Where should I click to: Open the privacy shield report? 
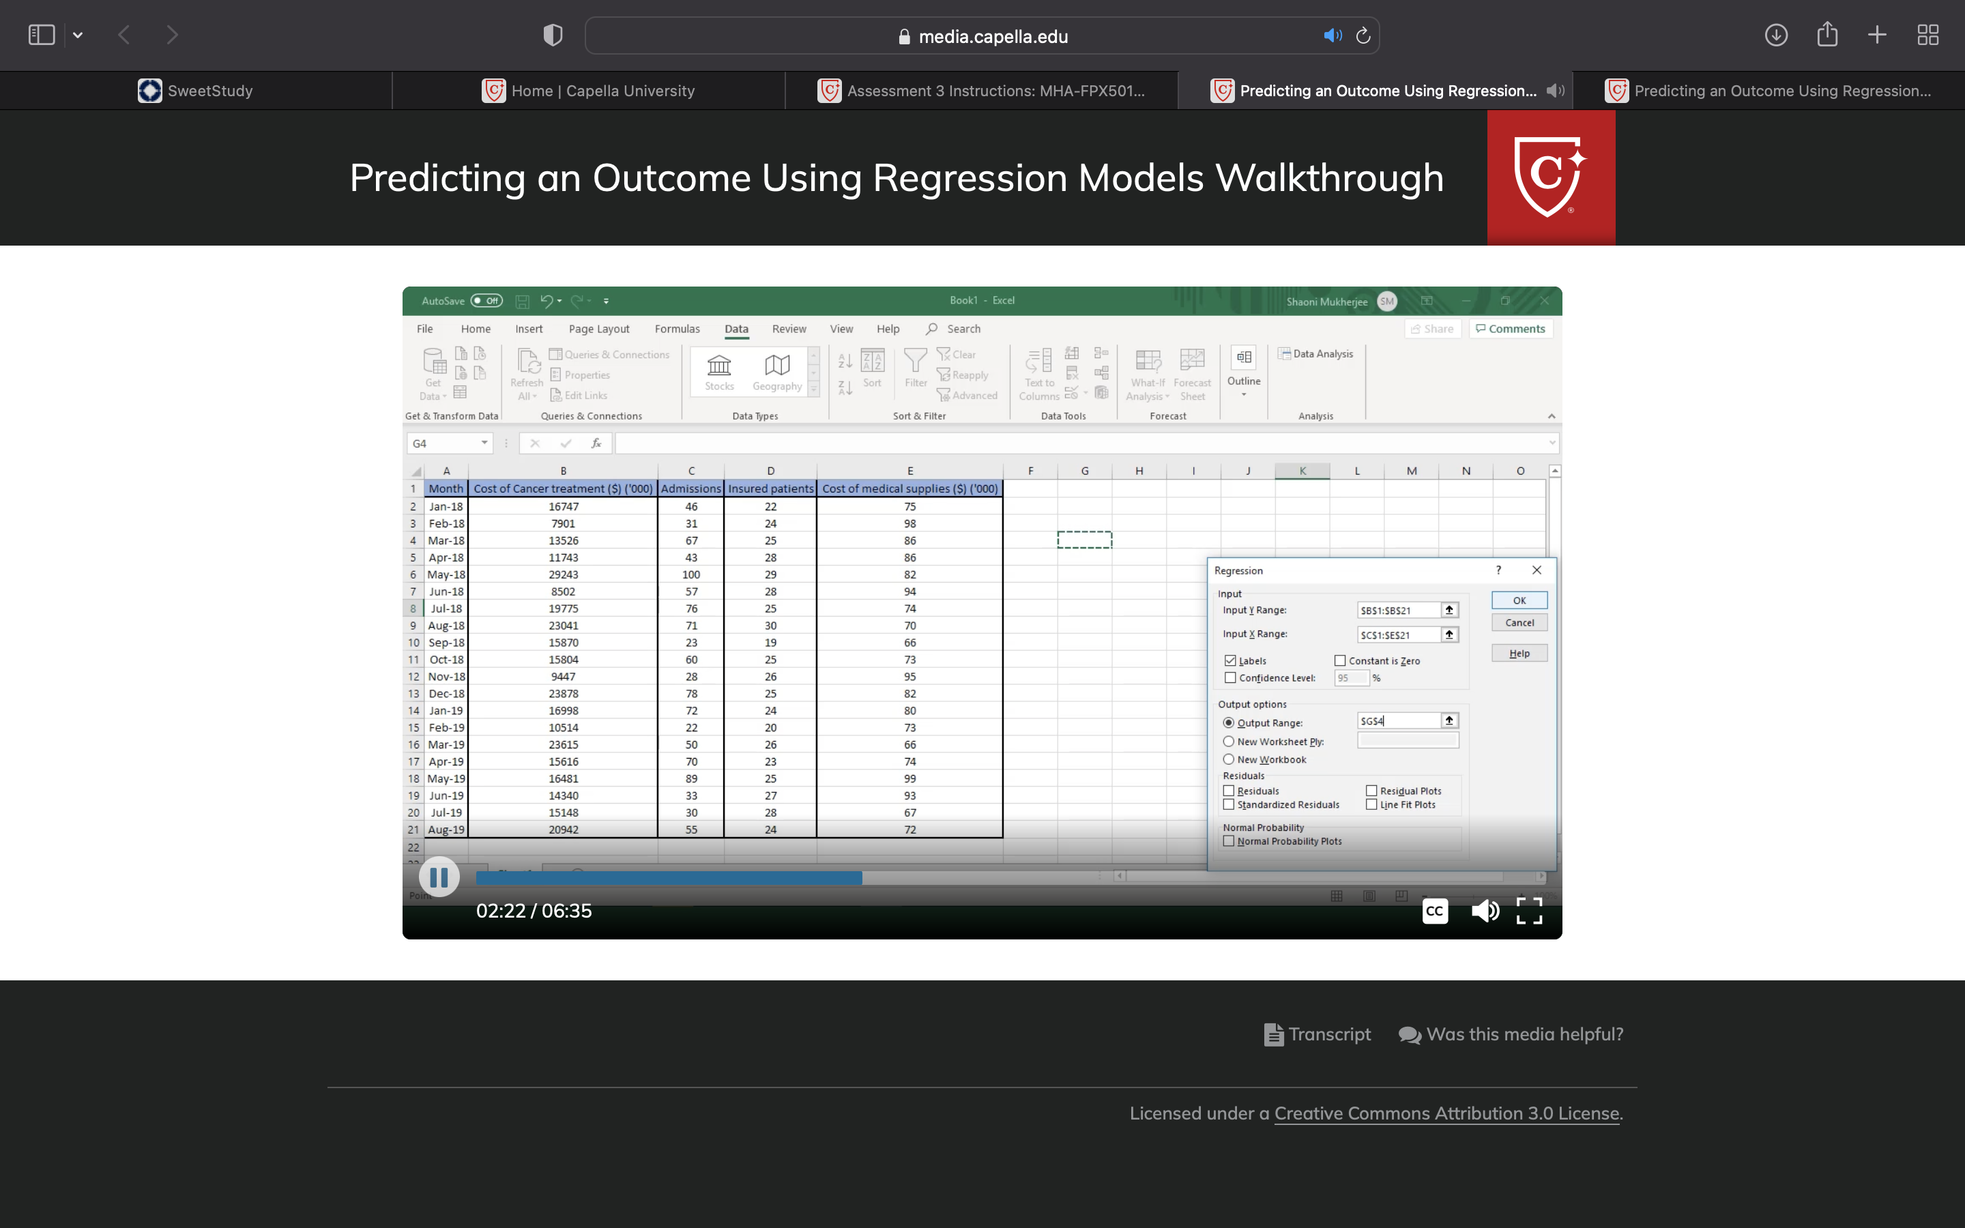tap(553, 35)
